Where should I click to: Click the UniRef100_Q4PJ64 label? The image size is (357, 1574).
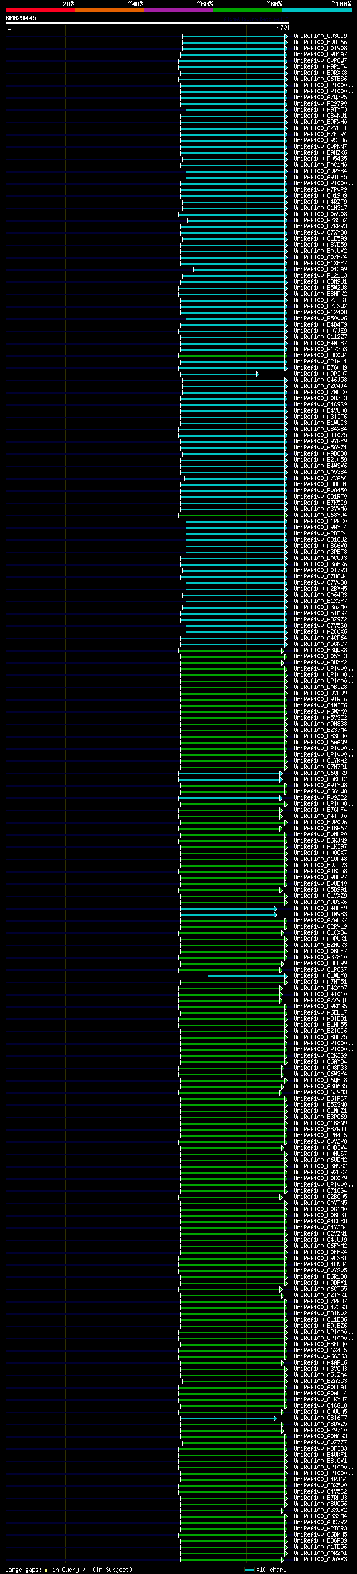tap(320, 1480)
